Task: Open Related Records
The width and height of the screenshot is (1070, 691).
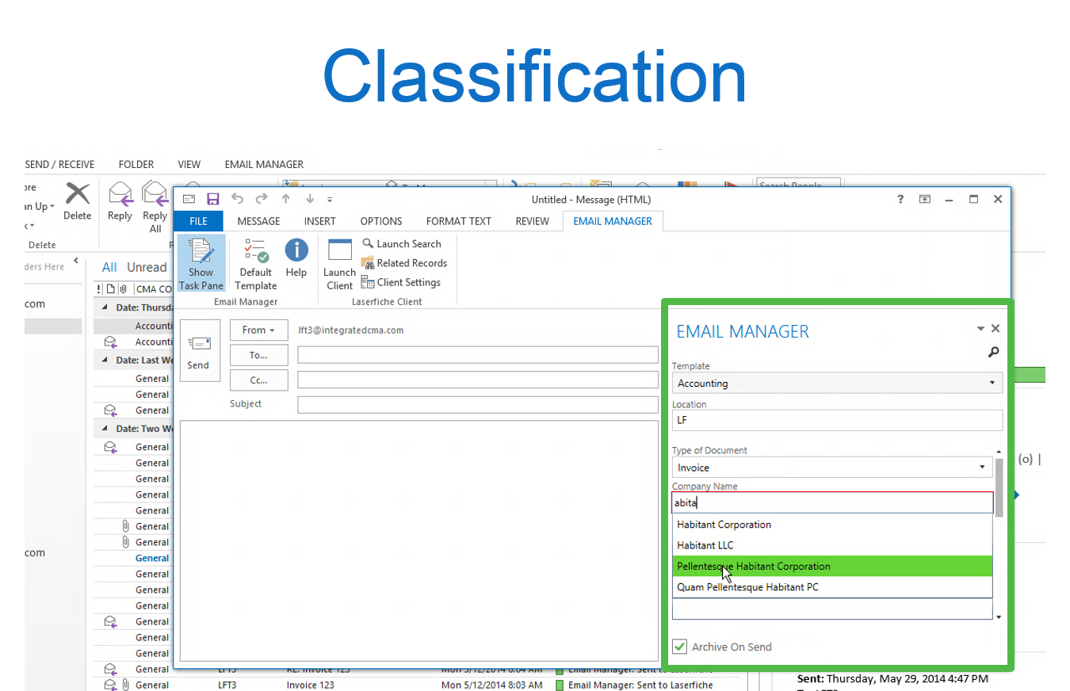Action: coord(404,263)
